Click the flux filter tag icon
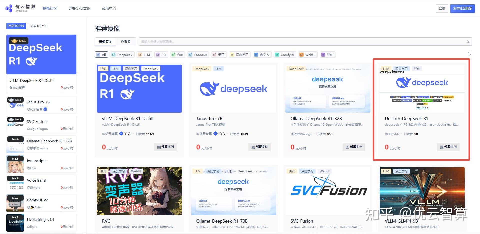The image size is (480, 234). click(174, 54)
